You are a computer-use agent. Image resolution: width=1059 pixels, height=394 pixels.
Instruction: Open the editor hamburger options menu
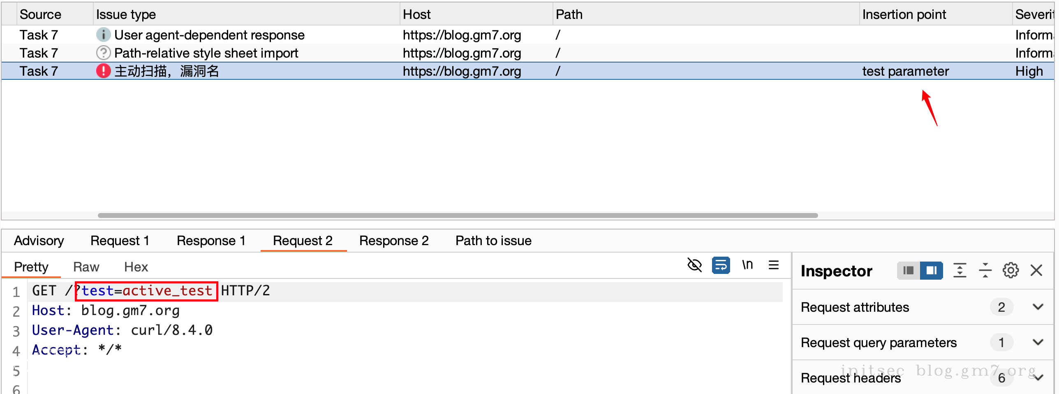coord(774,265)
